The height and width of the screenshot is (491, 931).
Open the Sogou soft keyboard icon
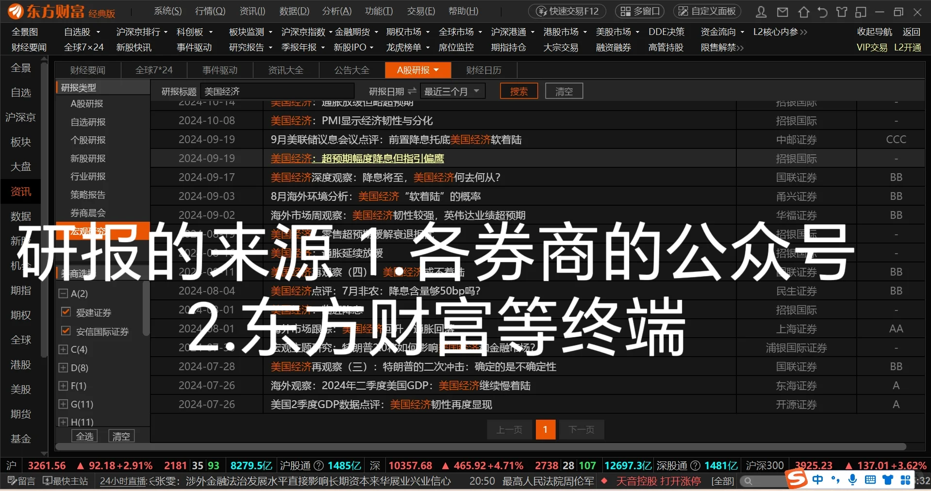(870, 480)
